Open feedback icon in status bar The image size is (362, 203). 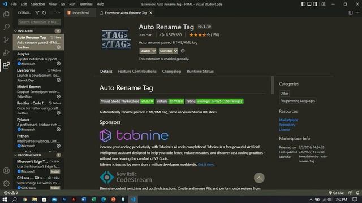(x=350, y=193)
